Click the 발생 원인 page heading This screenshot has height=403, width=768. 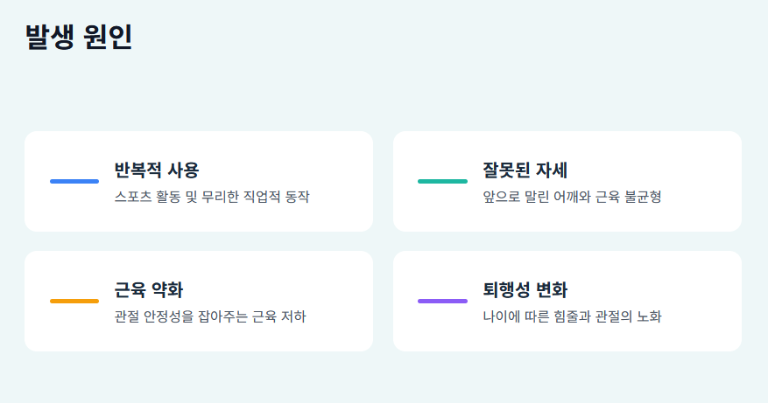point(79,37)
